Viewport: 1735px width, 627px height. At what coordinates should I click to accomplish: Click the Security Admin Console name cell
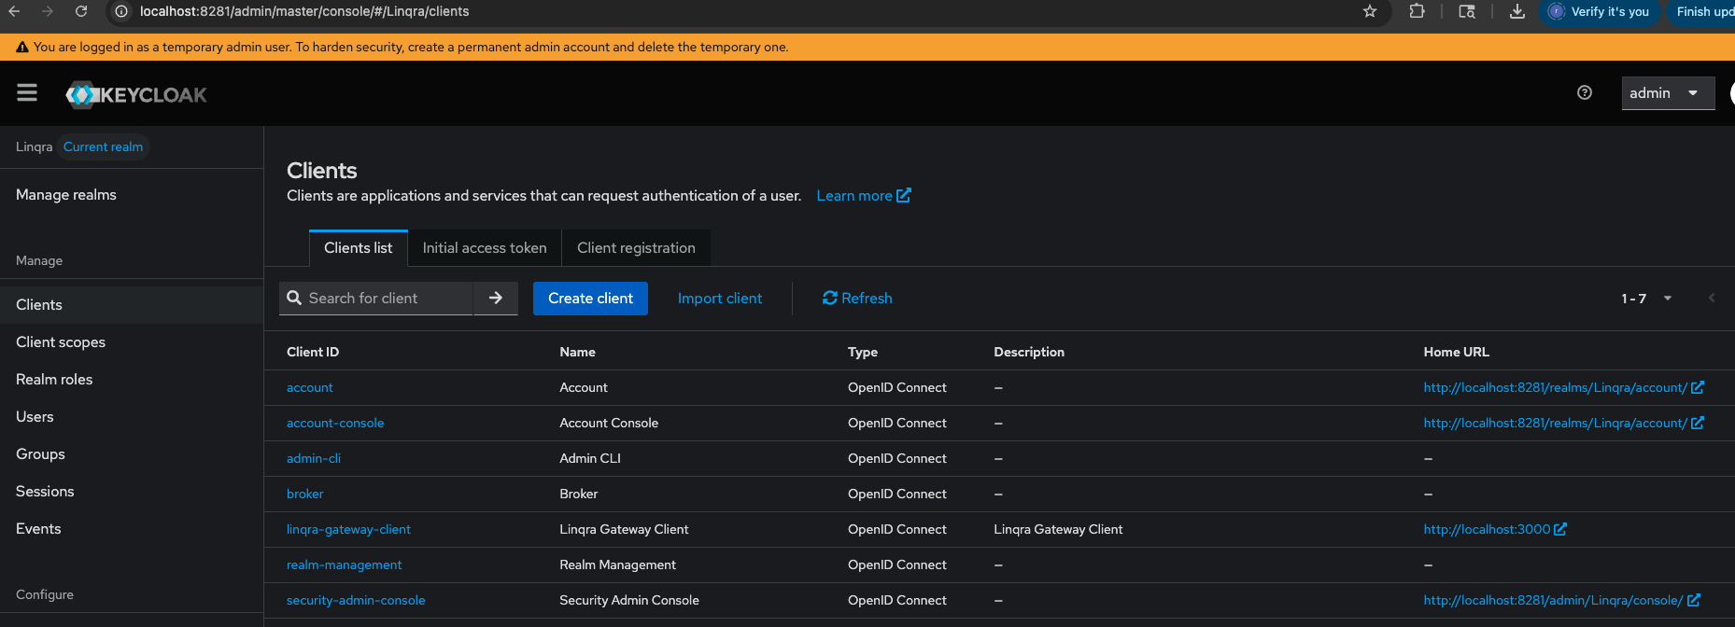[629, 601]
